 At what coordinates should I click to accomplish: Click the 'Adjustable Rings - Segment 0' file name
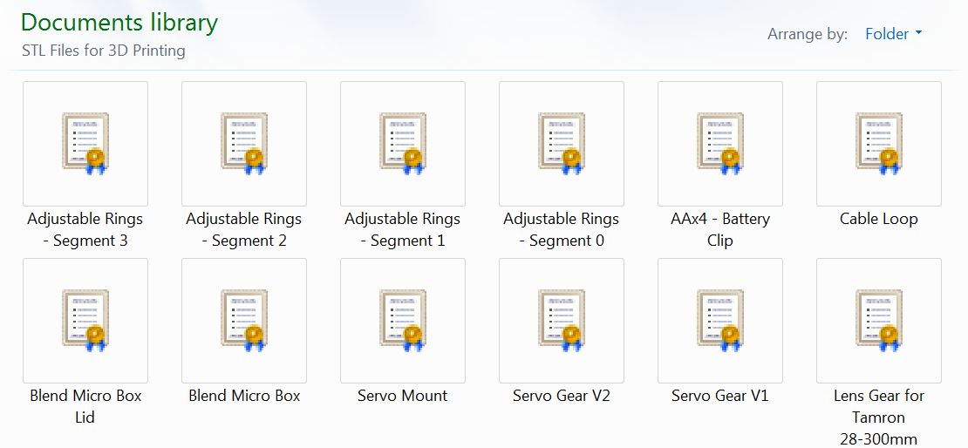pos(561,229)
